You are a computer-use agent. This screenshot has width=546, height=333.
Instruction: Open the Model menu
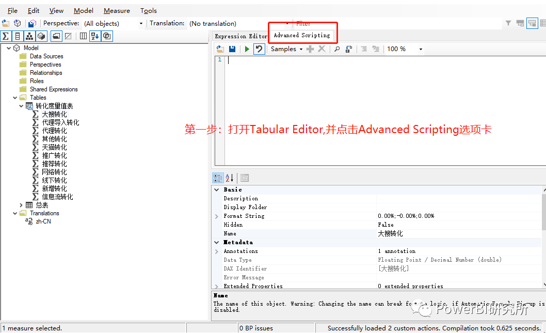click(x=84, y=11)
